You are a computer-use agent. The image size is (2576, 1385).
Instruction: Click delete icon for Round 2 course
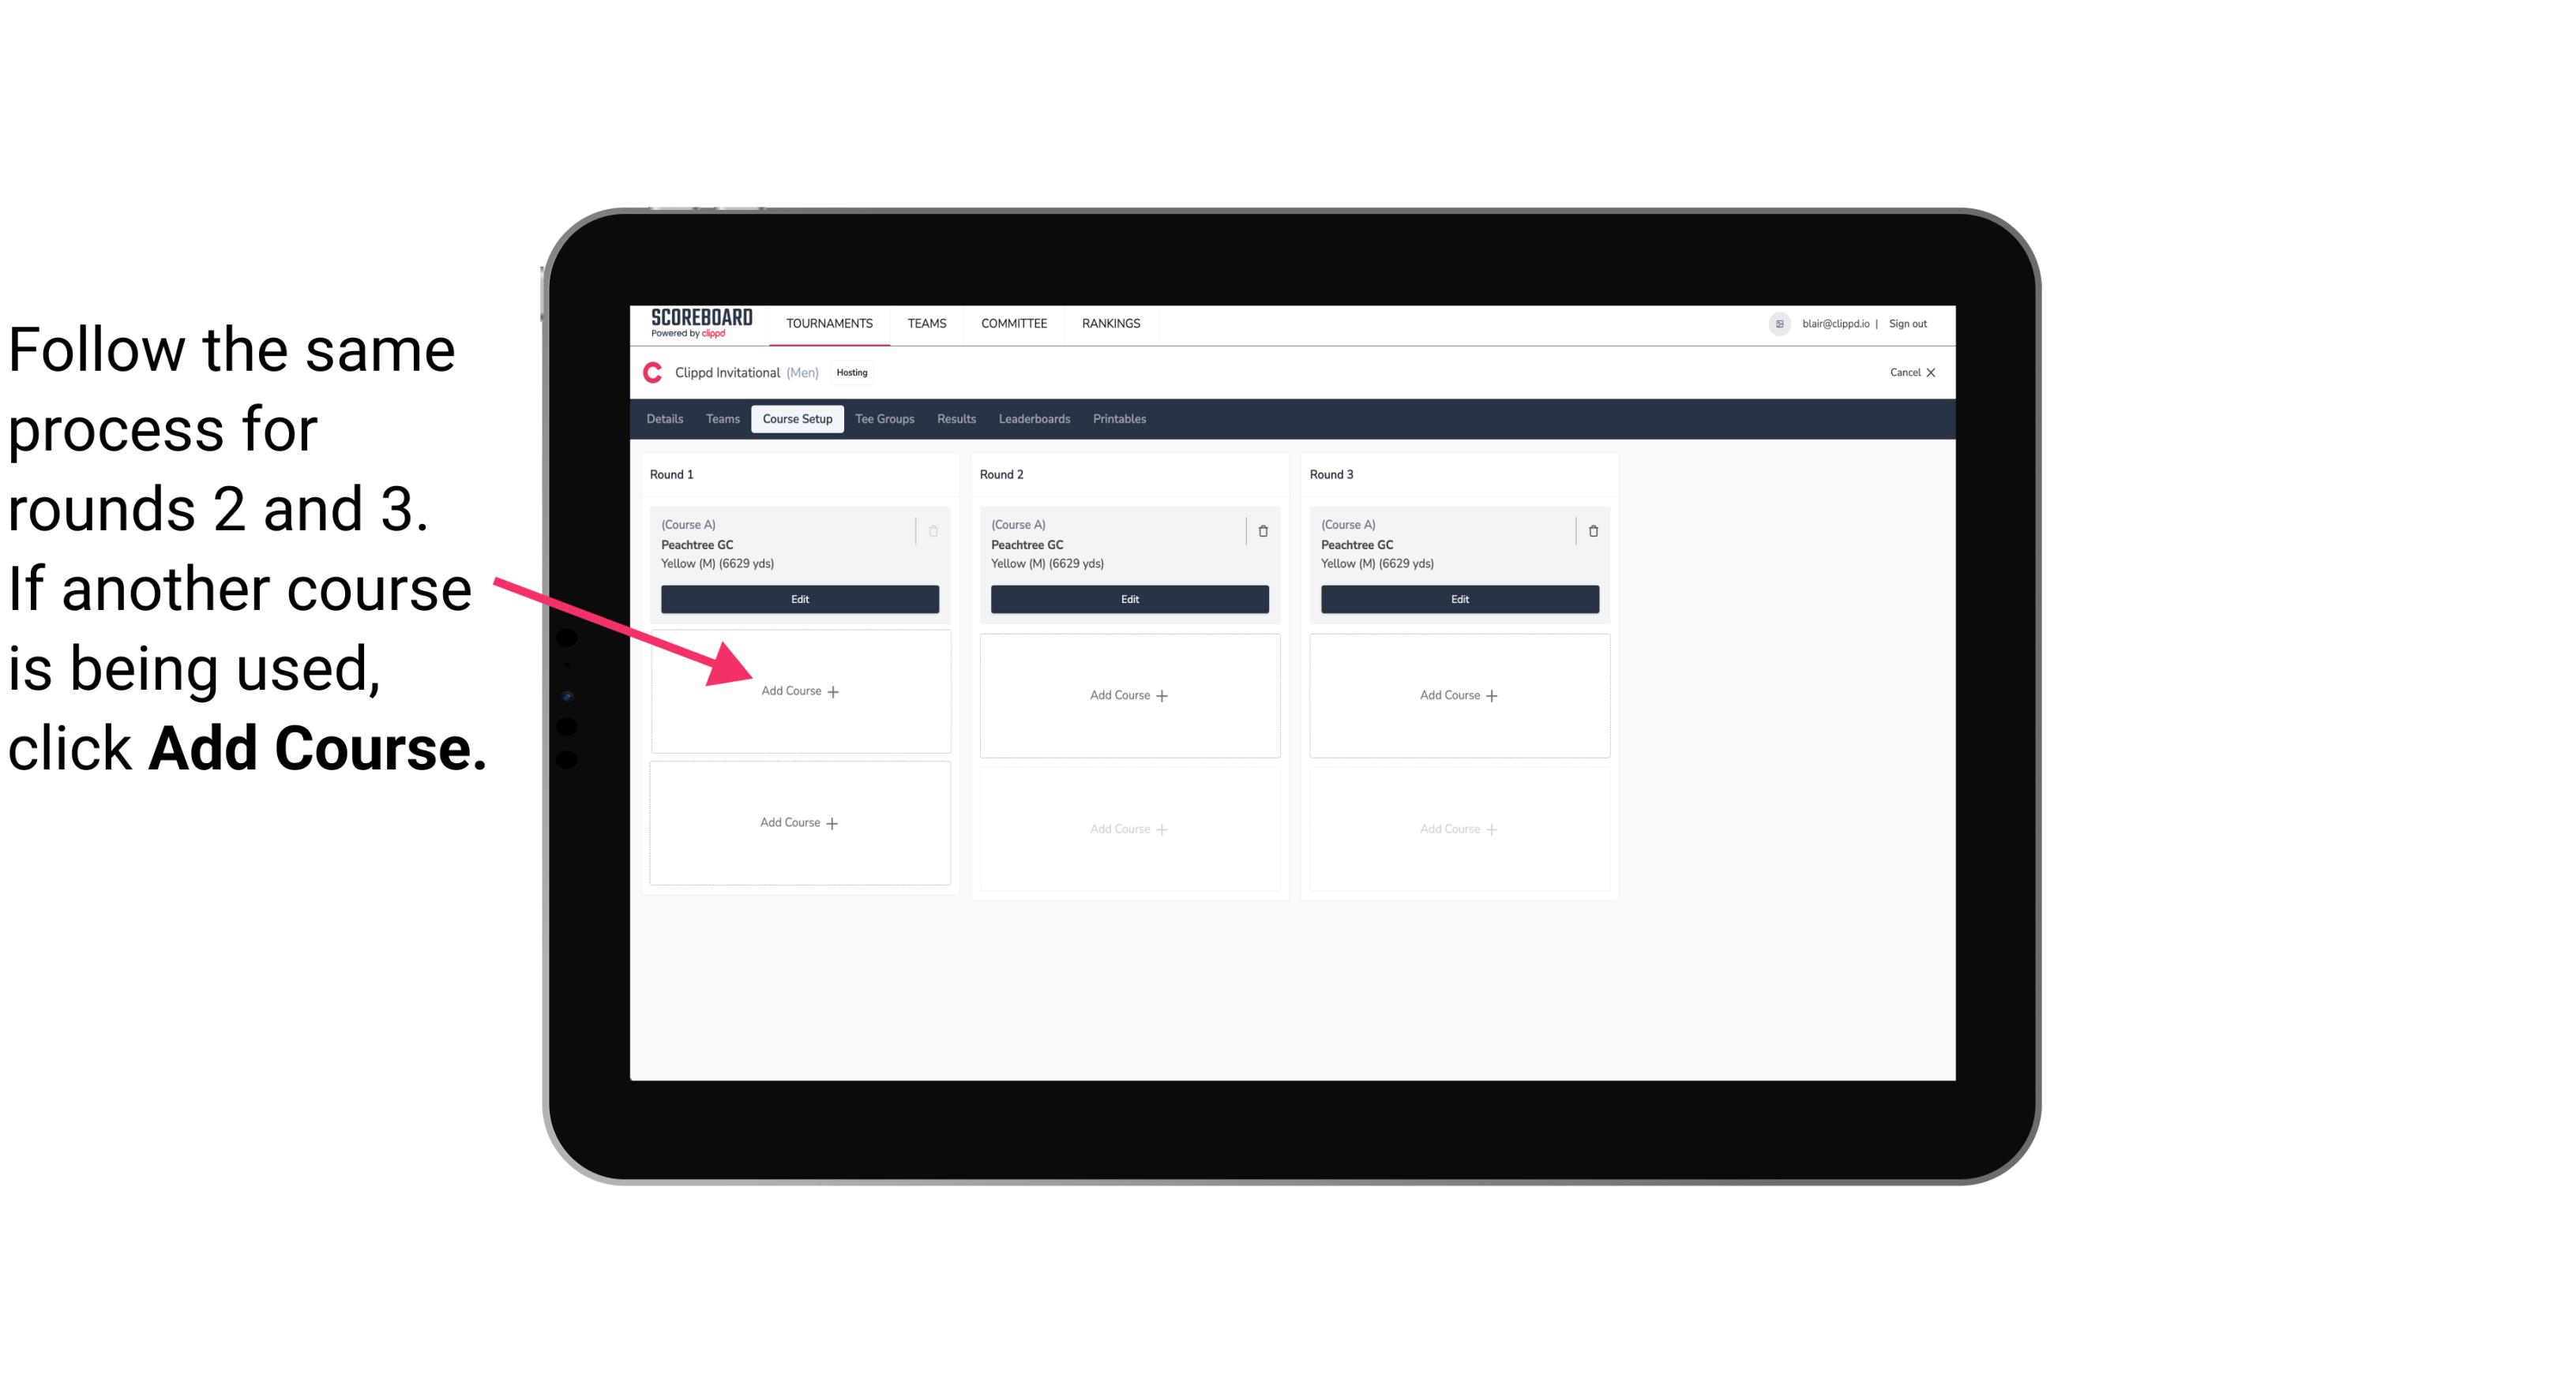(1263, 532)
